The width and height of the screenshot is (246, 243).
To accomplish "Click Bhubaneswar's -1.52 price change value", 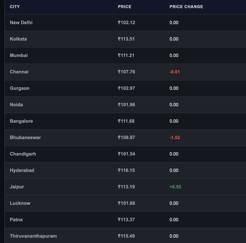I will [x=175, y=138].
